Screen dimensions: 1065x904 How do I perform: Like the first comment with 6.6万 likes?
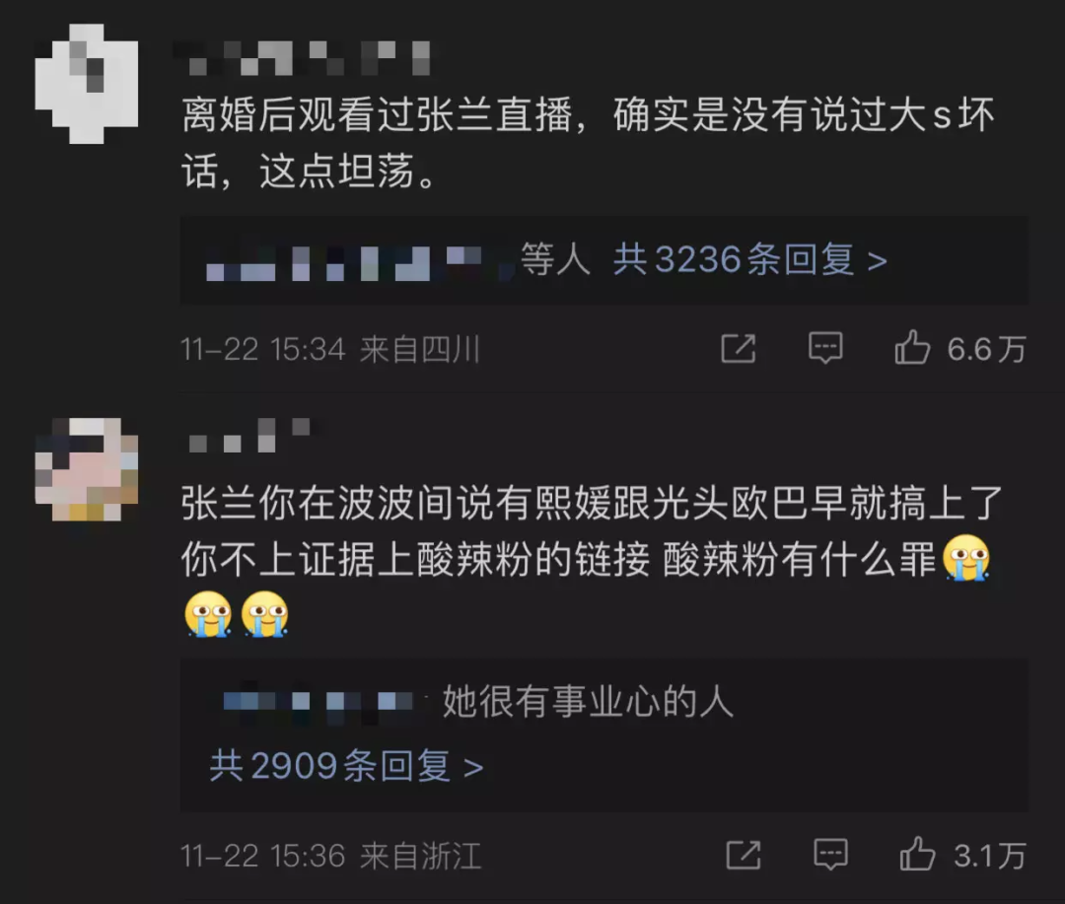(x=912, y=348)
